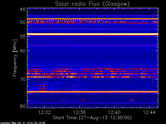Viewport: 166px width, 124px height.
Task: Select the 60 frequency axis label
Action: pos(23,51)
